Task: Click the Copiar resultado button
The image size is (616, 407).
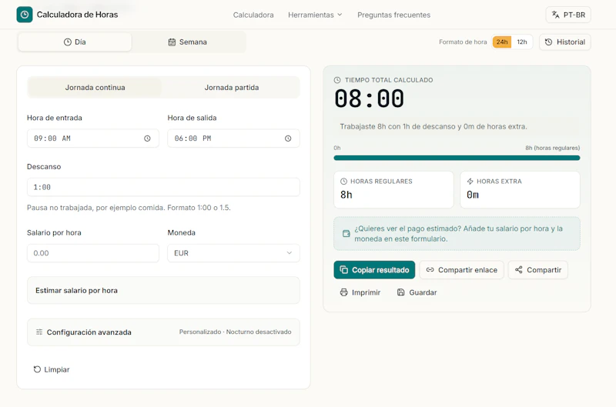Action: (x=374, y=270)
